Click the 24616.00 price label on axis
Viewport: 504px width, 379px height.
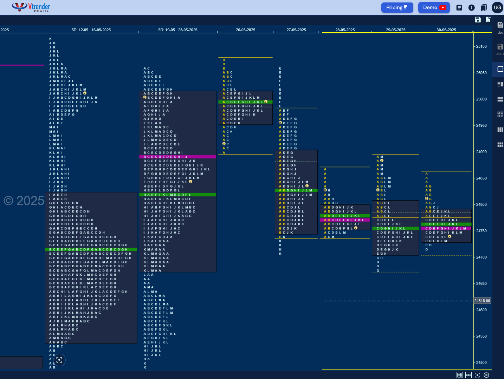click(482, 301)
